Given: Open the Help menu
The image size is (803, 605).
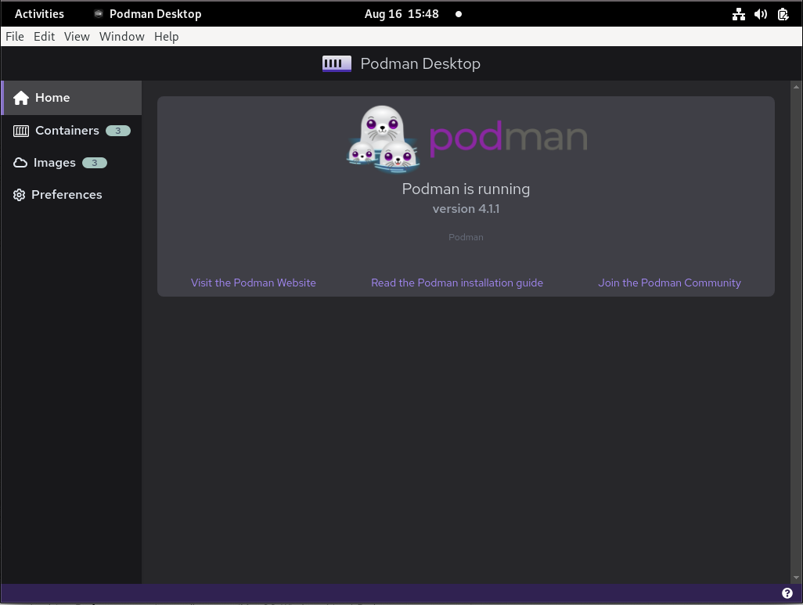Looking at the screenshot, I should point(167,36).
